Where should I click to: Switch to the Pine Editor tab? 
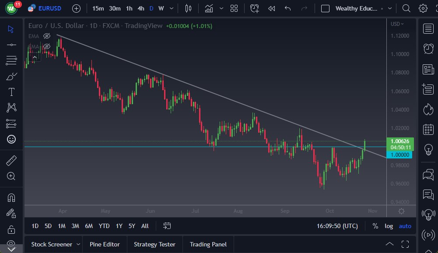(105, 244)
